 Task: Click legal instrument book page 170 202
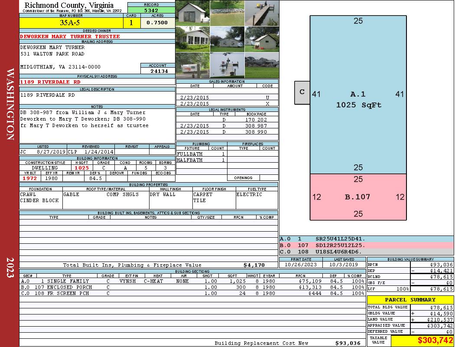(x=256, y=120)
